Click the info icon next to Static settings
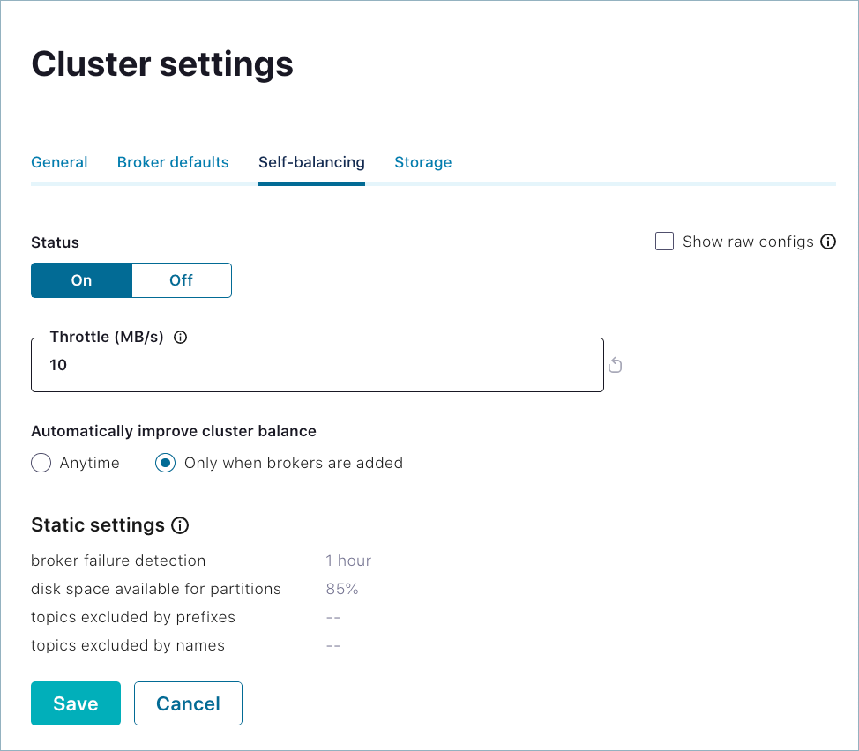 (x=180, y=526)
